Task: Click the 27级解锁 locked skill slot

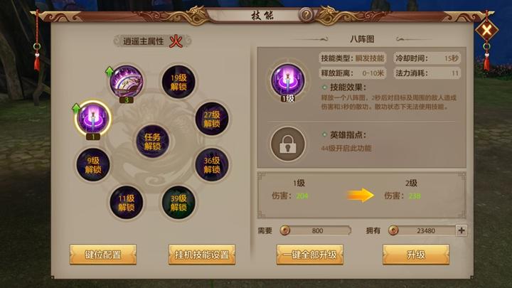Action: (x=212, y=119)
